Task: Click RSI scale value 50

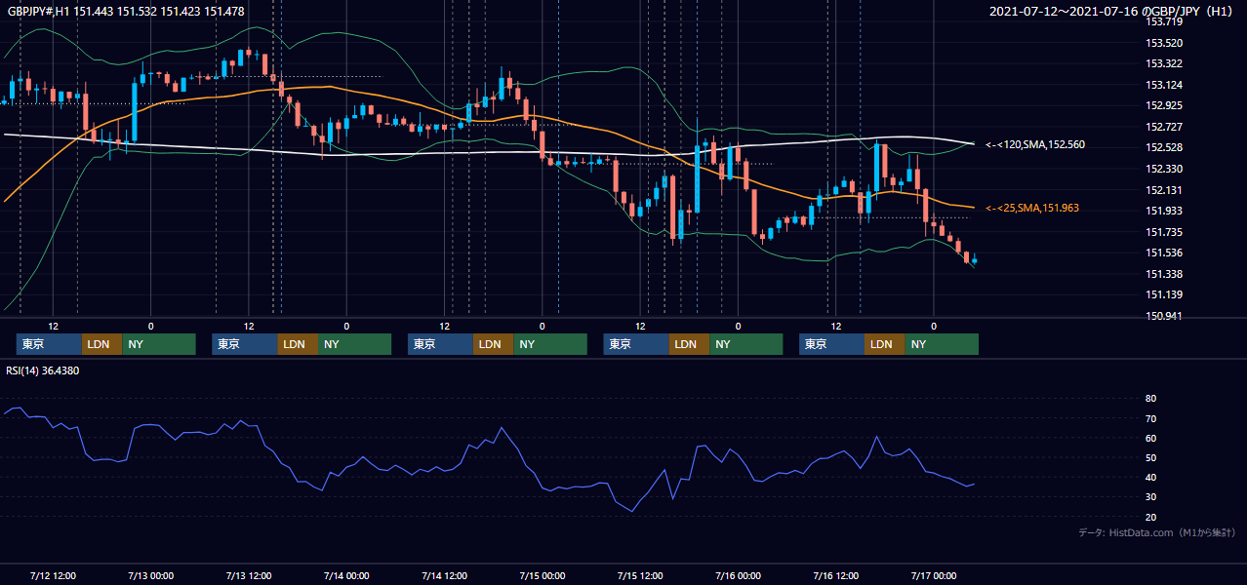Action: 1150,457
